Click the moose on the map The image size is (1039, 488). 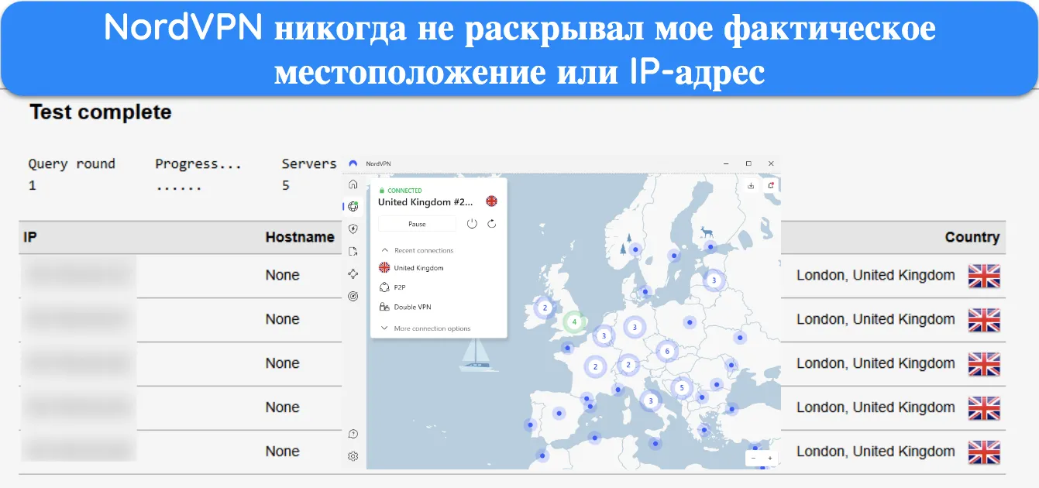pyautogui.click(x=706, y=231)
